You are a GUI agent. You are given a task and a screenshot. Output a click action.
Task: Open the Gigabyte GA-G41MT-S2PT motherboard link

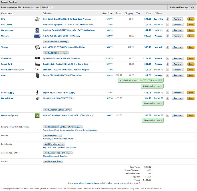click(69, 30)
